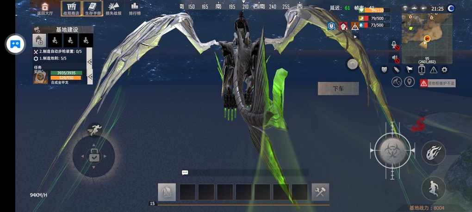Viewport: 472px width, 212px height.
Task: Tap the location pin icon
Action: 410,82
